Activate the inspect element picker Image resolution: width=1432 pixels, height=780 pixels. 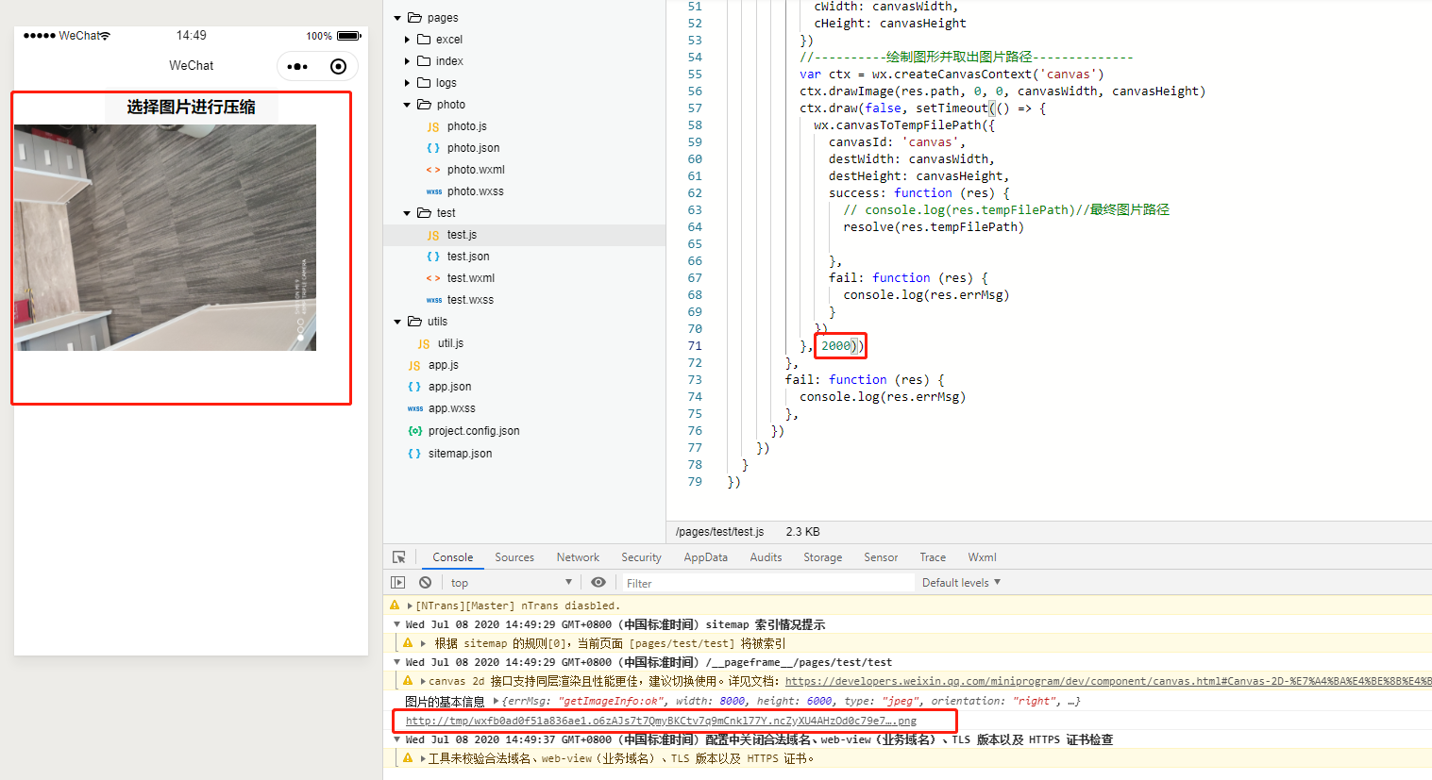pyautogui.click(x=399, y=557)
